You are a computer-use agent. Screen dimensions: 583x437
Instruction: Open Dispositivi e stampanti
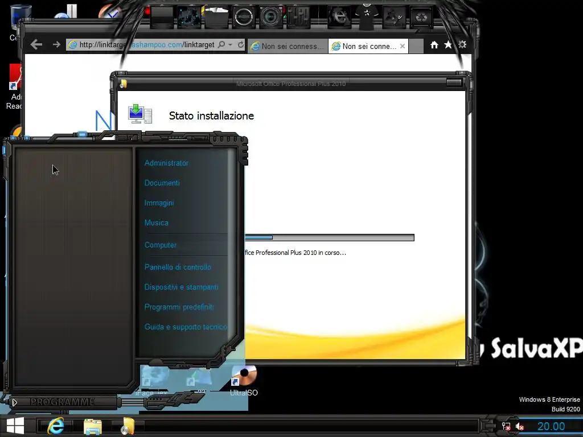(x=182, y=287)
